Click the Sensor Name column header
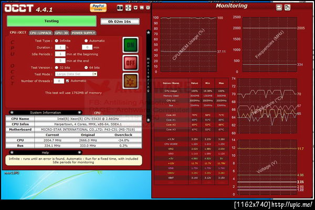Image resolution: width=315 pixels, height=210 pixels. click(171, 83)
